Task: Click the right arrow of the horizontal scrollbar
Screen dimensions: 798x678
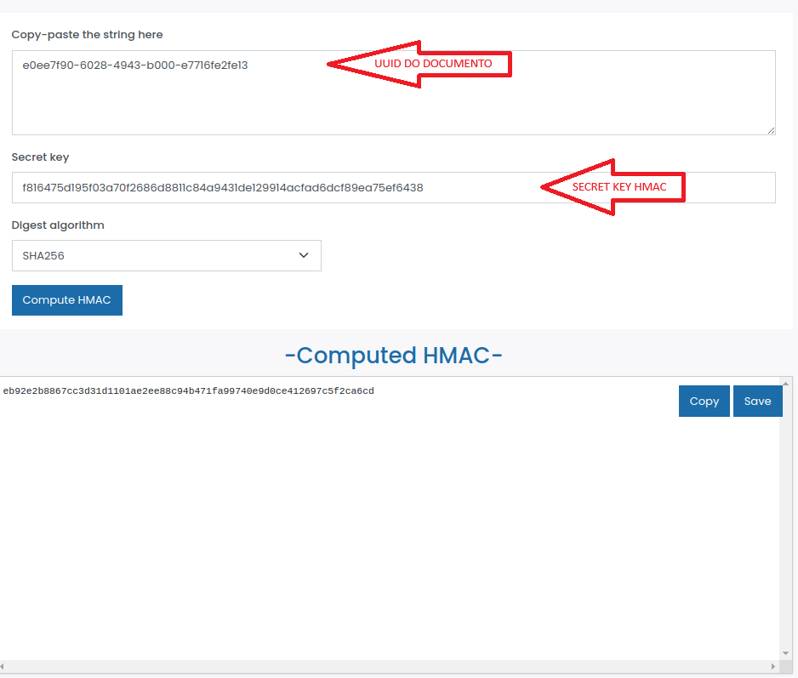Action: pos(773,667)
